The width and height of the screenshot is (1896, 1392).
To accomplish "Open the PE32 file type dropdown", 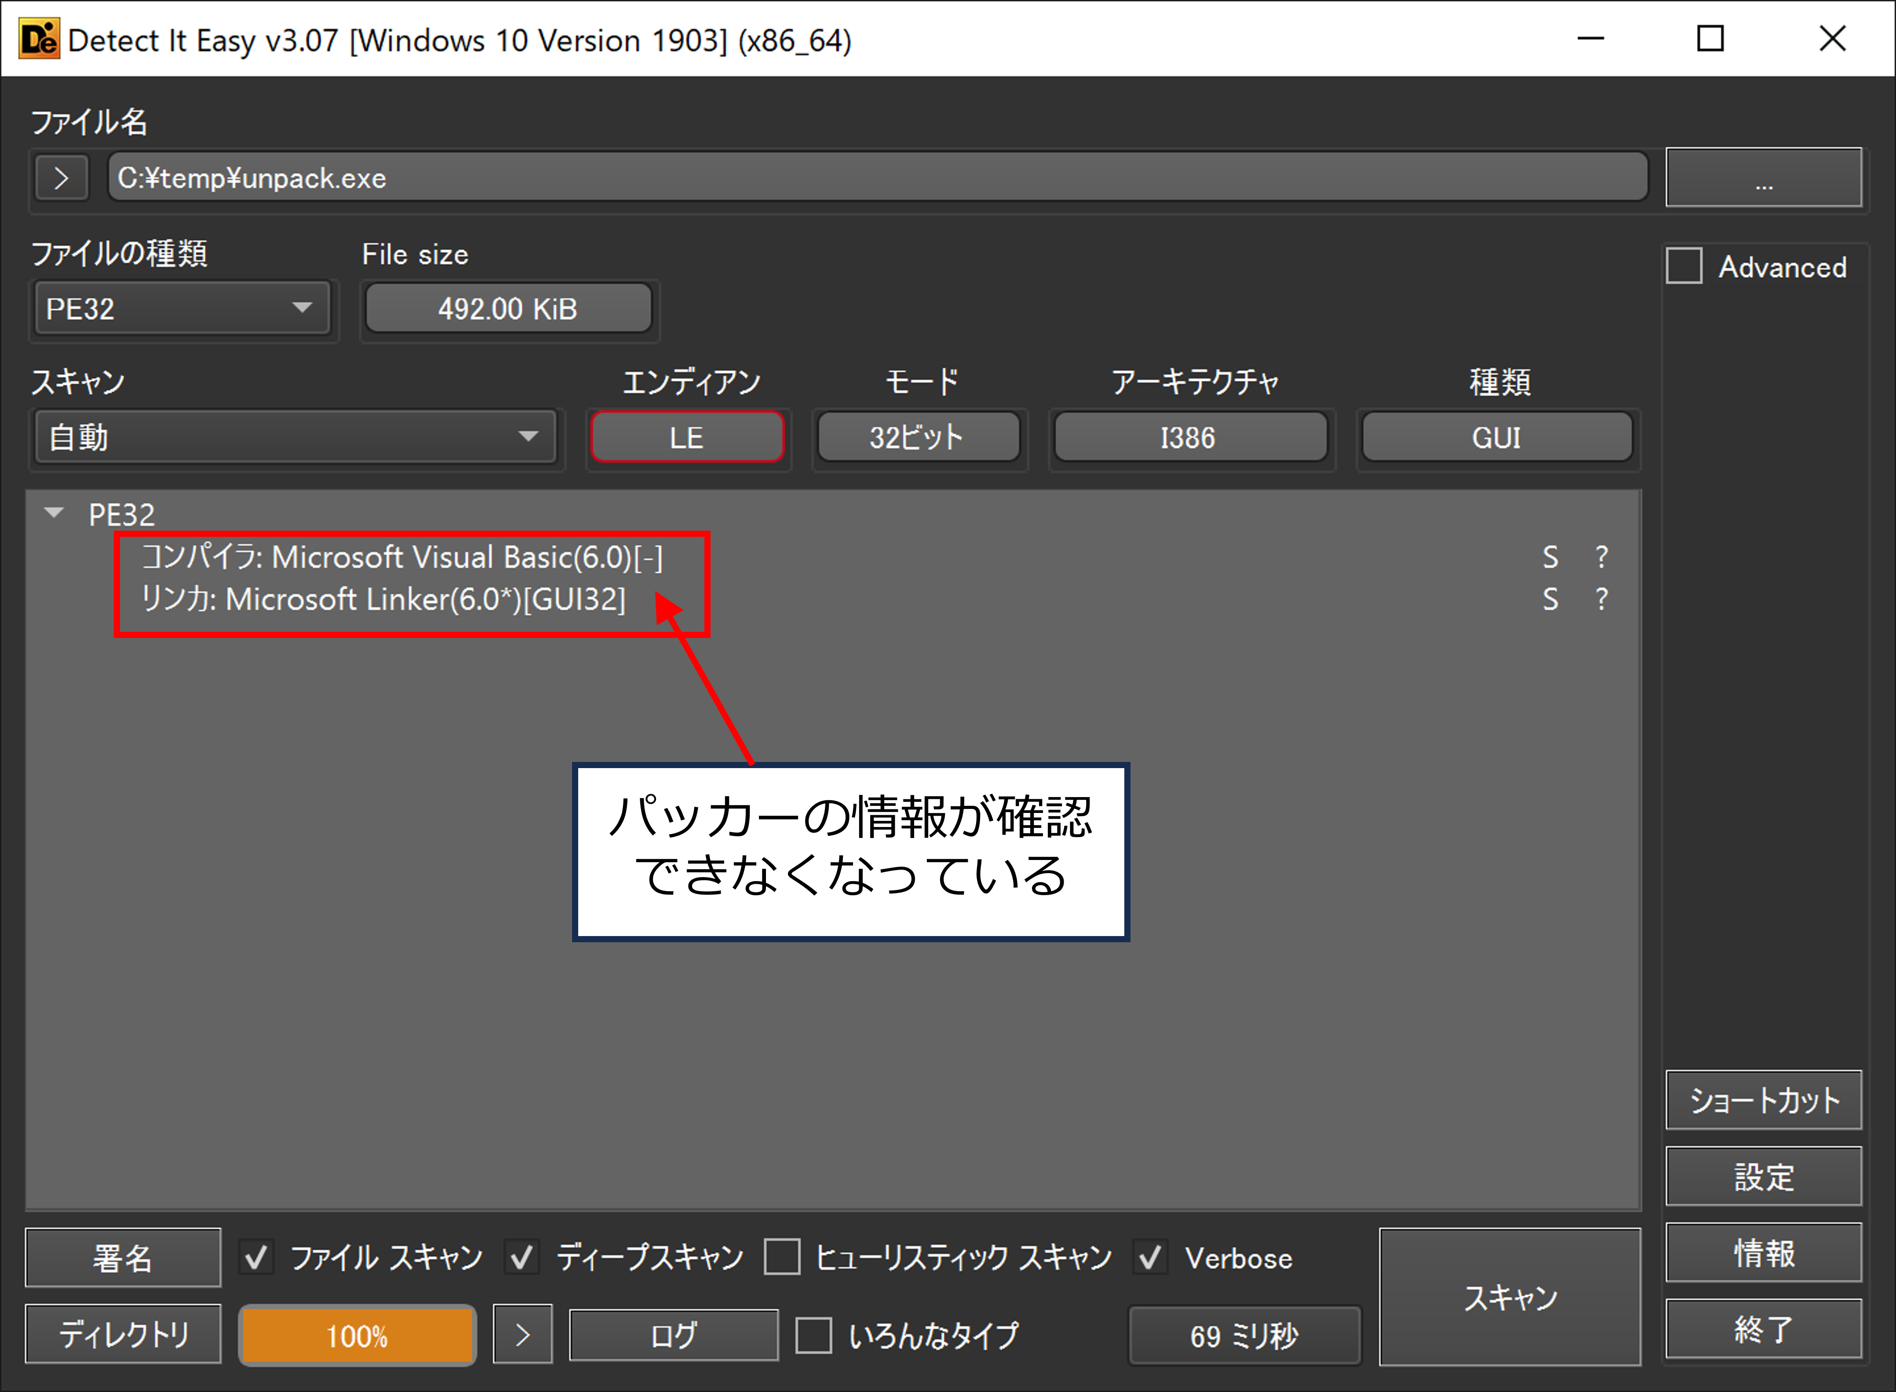I will tap(182, 308).
